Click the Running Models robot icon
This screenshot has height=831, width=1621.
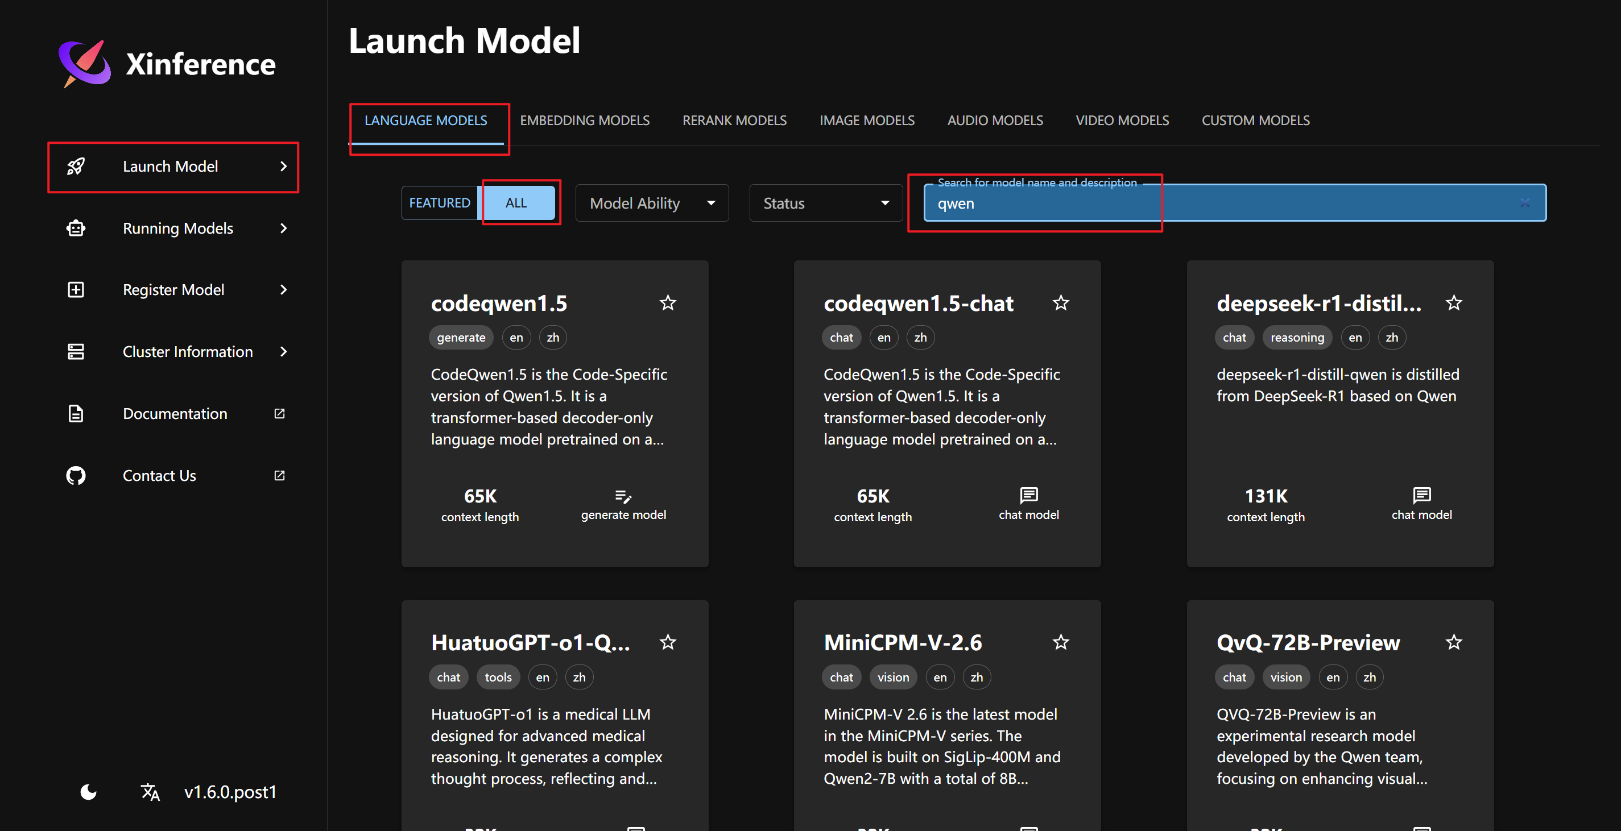pyautogui.click(x=76, y=228)
